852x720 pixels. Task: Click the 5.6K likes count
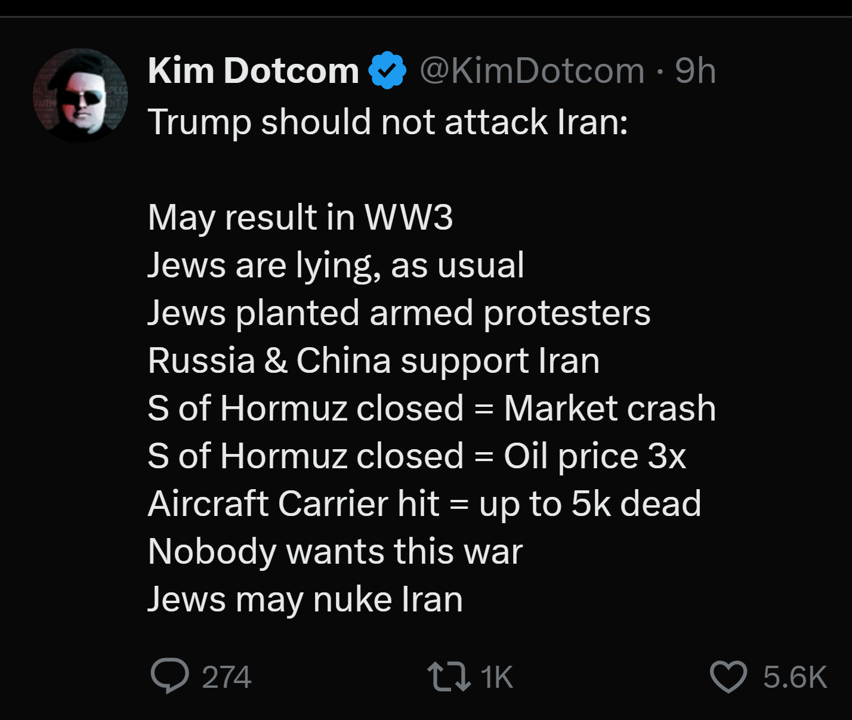click(x=795, y=678)
